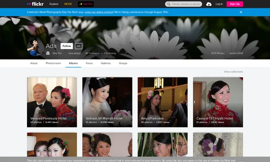Follow Ada with the Follow button
This screenshot has width=270, height=162.
coord(67,46)
